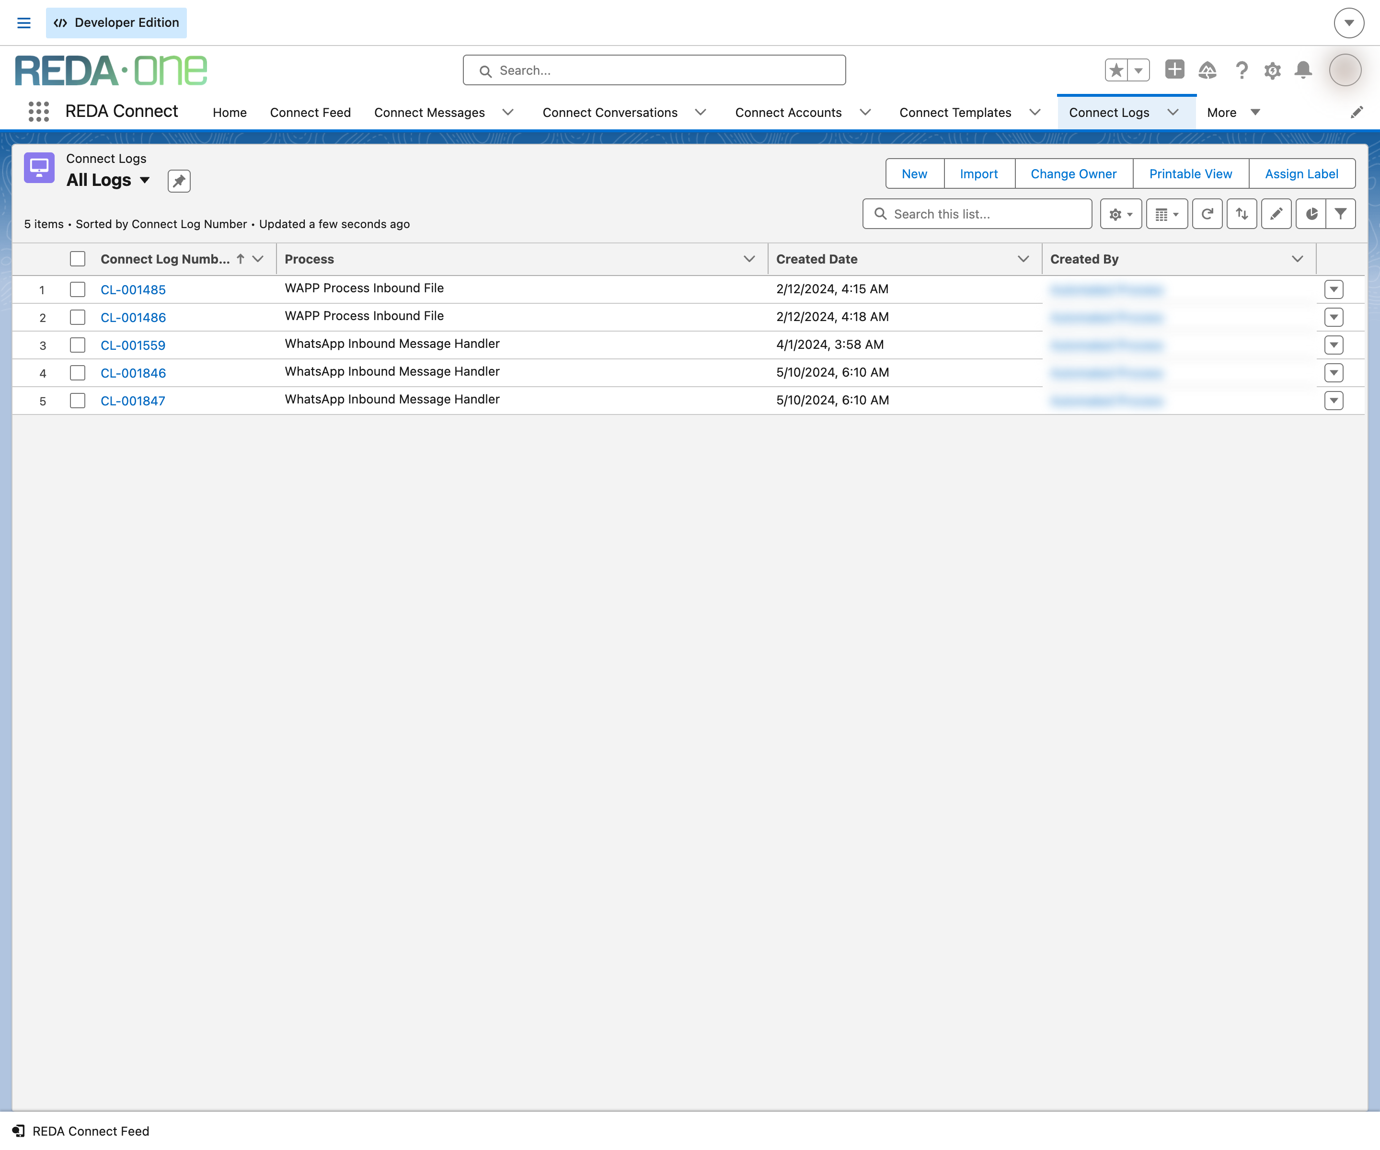Open the CL-001559 log record link
This screenshot has height=1150, width=1380.
pos(133,345)
